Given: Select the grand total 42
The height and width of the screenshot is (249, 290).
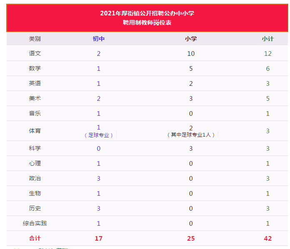Looking at the screenshot, I should click(267, 239).
